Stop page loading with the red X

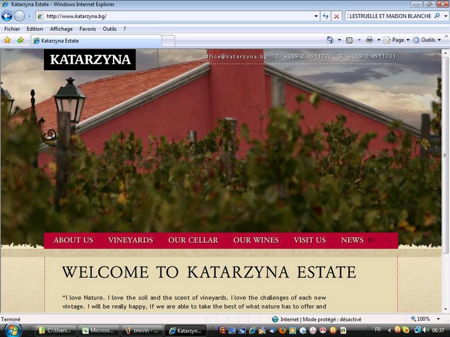coord(336,16)
